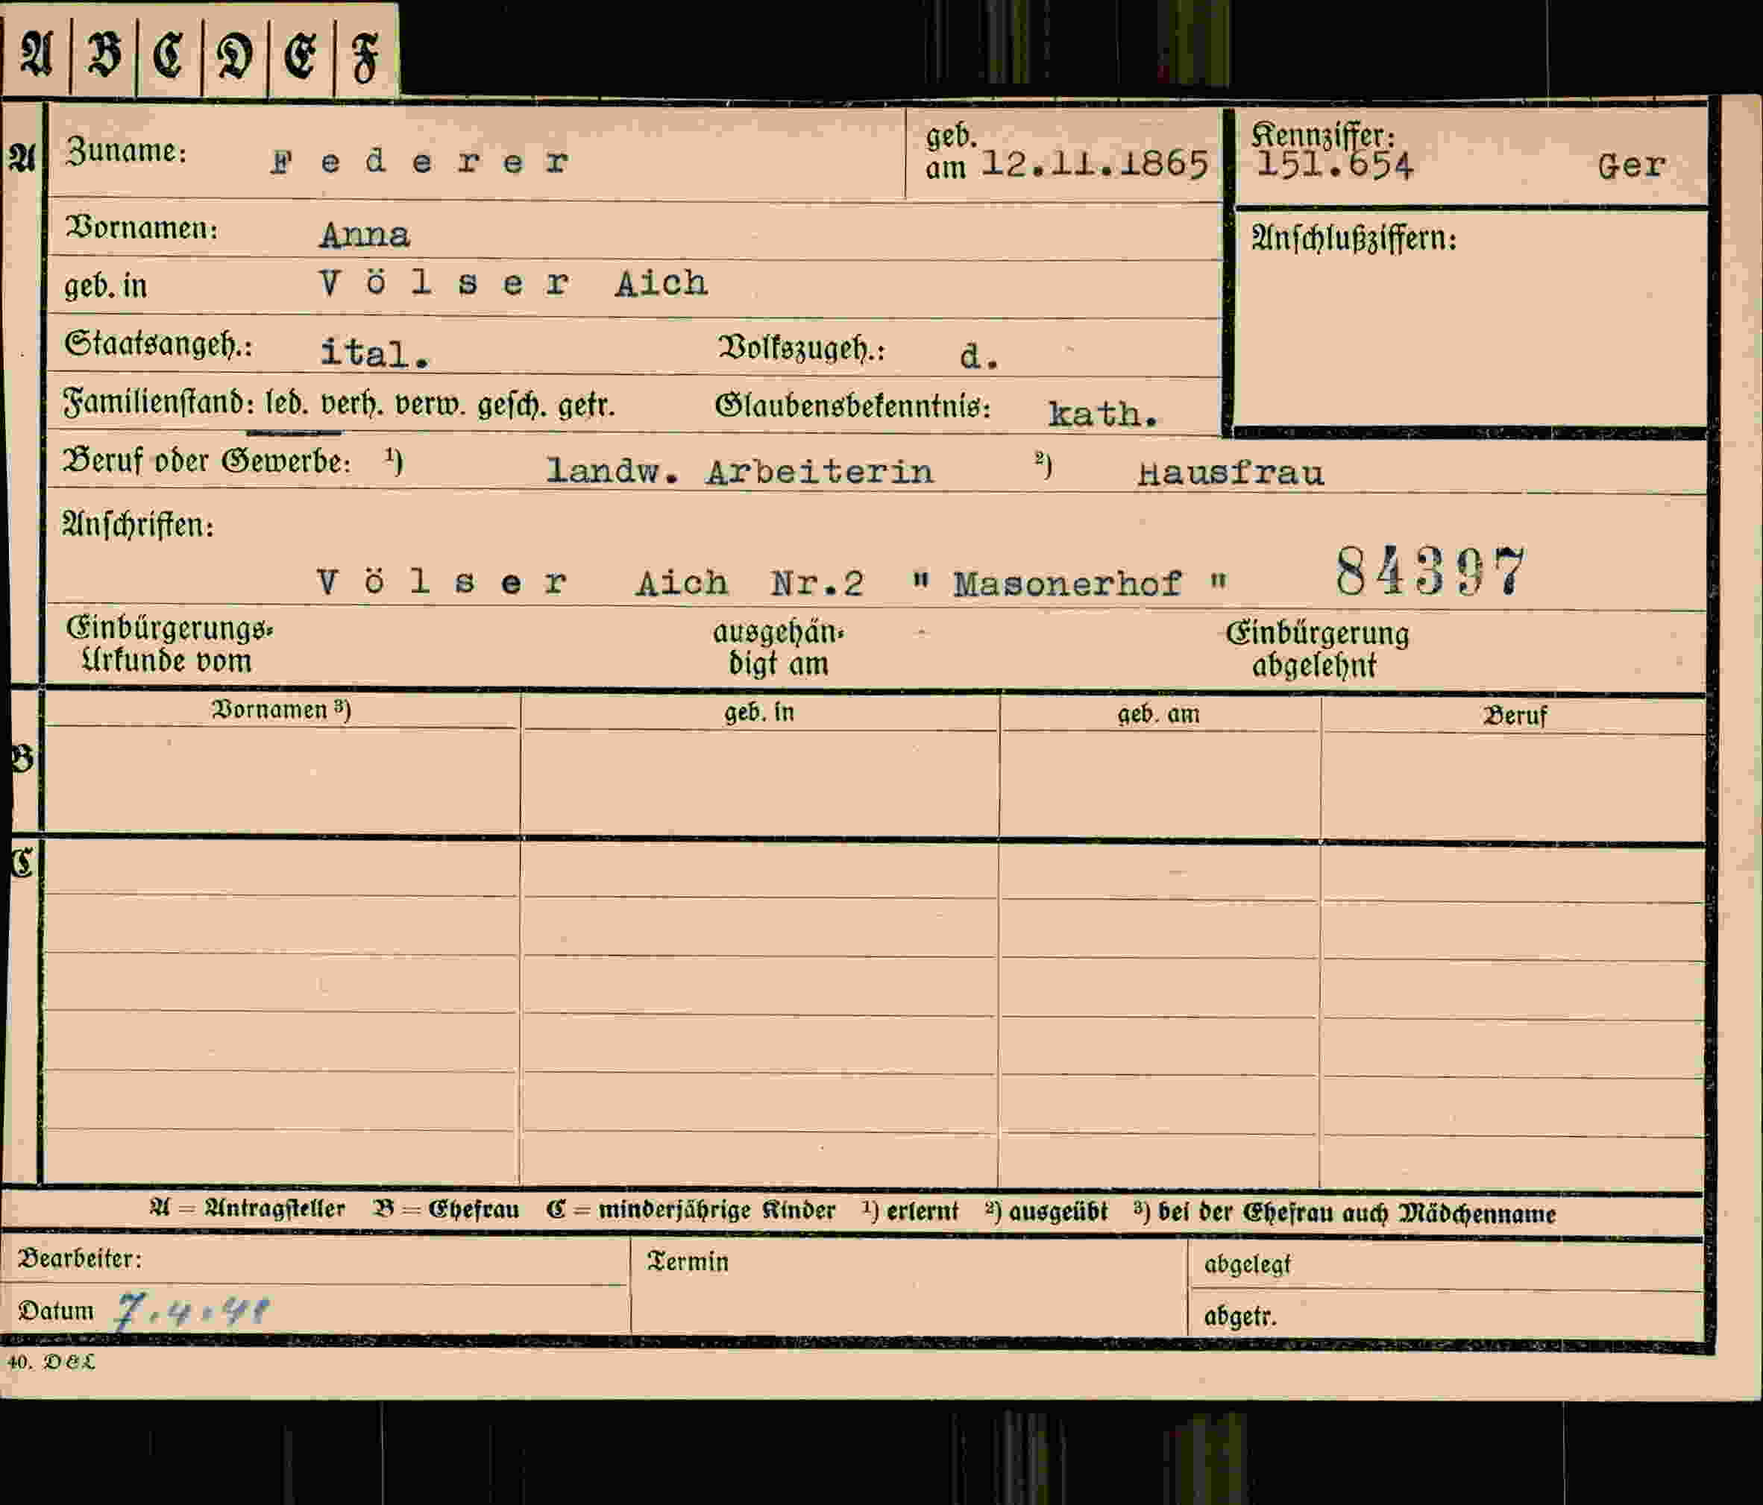Click the nationality value 'ital.'
This screenshot has height=1505, width=1763.
click(374, 353)
